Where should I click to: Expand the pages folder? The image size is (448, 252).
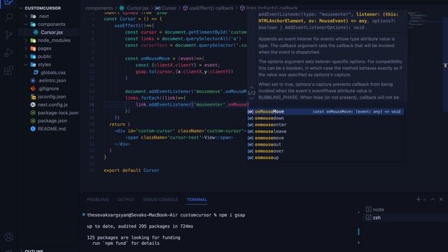(26, 48)
